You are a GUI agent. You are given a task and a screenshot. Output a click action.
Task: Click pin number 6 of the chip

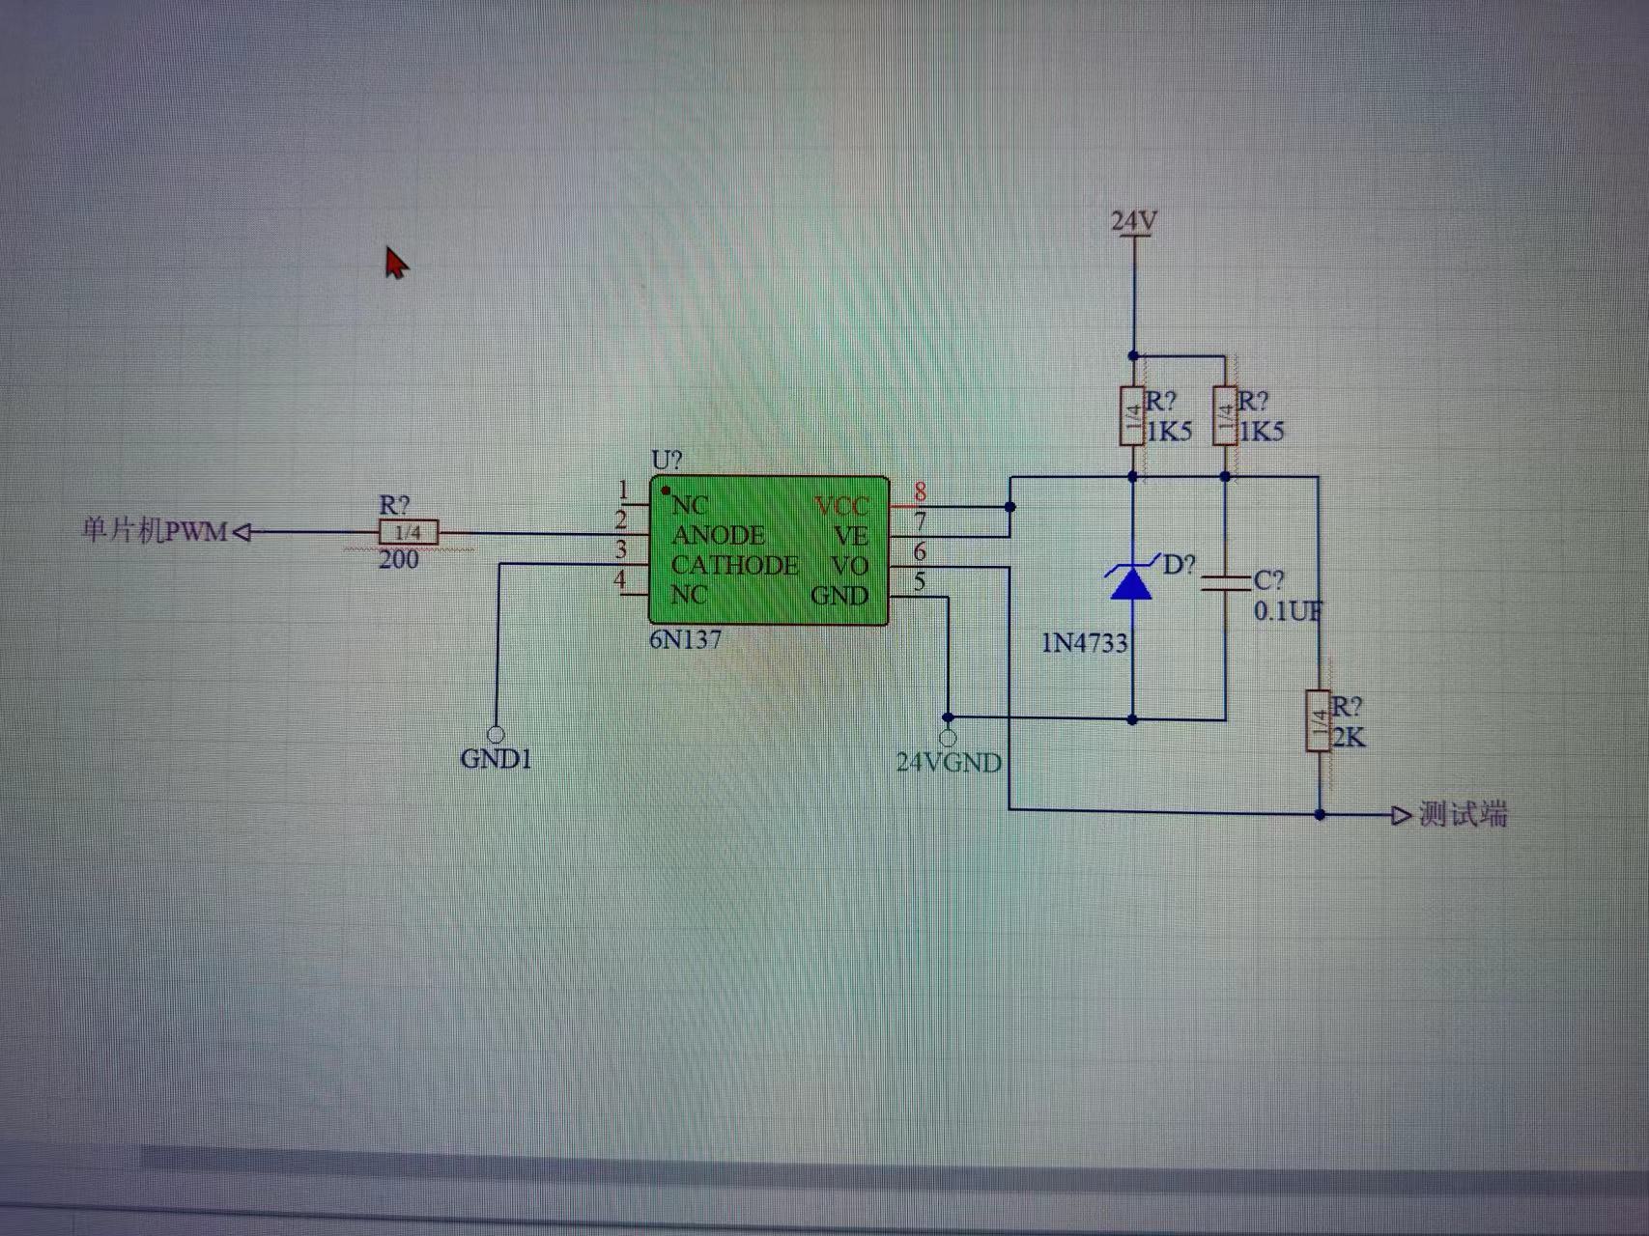coord(920,551)
